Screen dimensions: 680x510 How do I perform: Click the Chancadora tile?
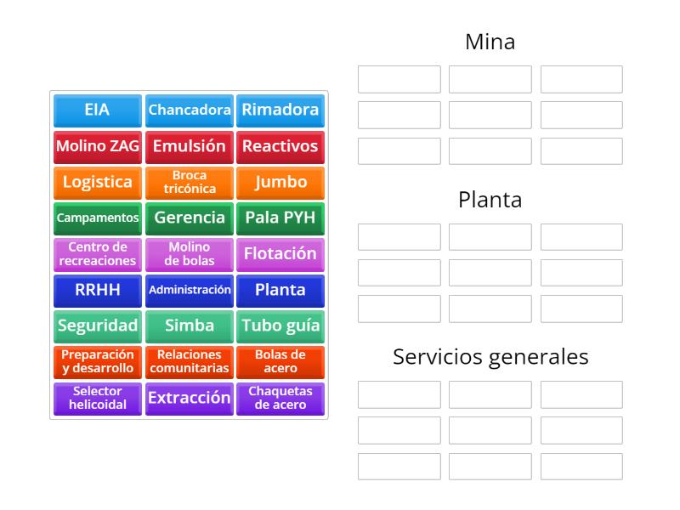click(x=189, y=110)
